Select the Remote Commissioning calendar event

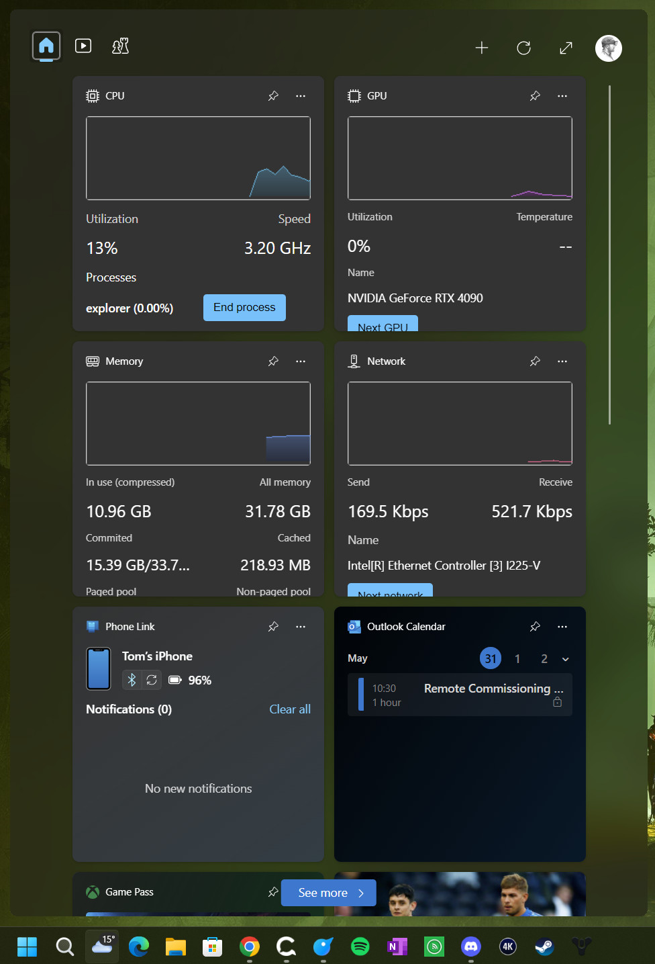click(460, 695)
